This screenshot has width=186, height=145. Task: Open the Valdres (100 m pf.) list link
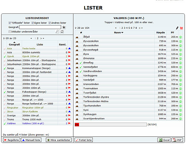[x=33, y=123]
